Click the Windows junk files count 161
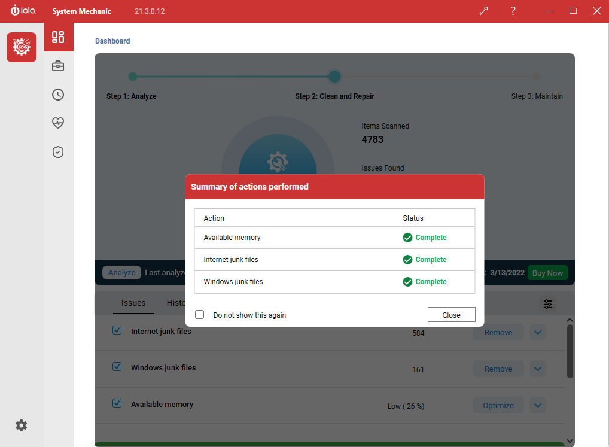Viewport: 609px width, 447px height. (x=418, y=370)
